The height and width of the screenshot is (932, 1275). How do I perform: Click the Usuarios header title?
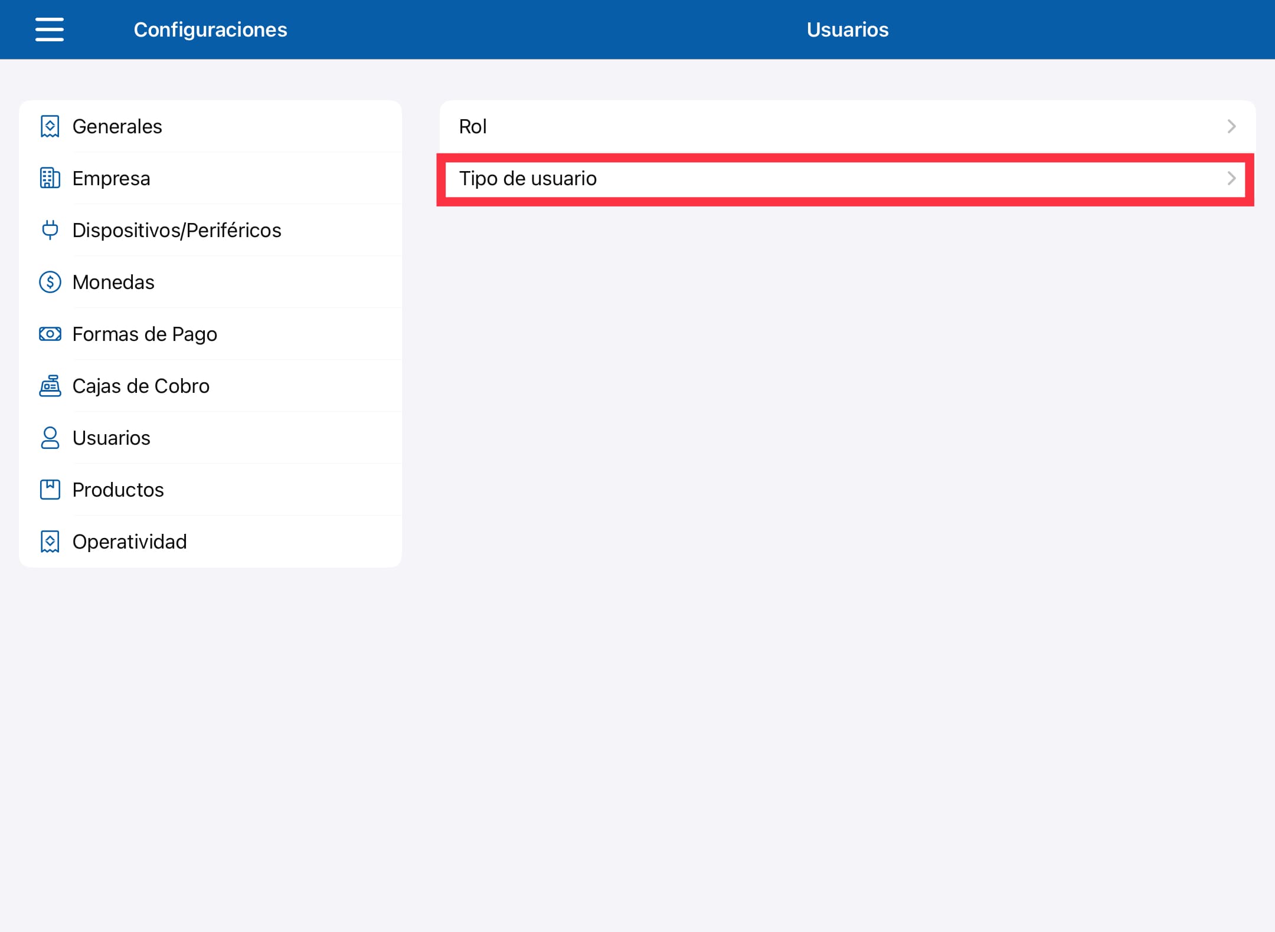(x=848, y=29)
